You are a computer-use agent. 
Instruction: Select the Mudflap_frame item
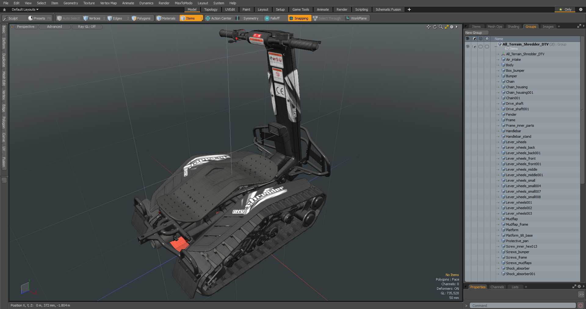(x=517, y=224)
